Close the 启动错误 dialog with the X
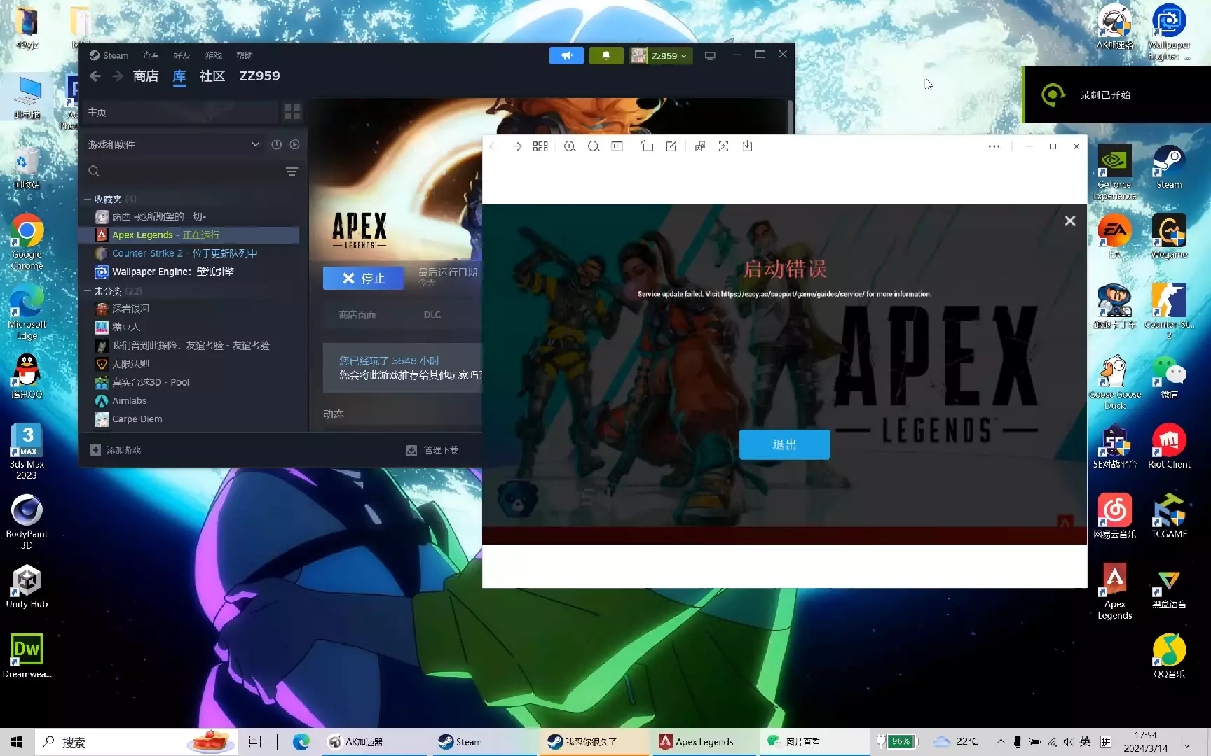The image size is (1211, 756). [x=1070, y=221]
